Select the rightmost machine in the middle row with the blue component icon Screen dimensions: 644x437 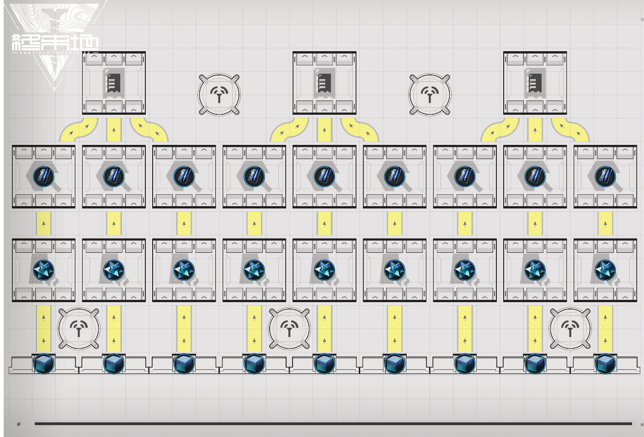(x=605, y=177)
